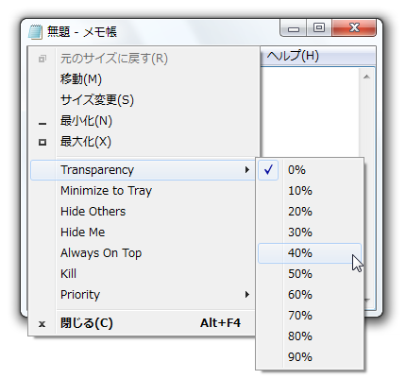Click the scrollbar up arrow in Notepad
The height and width of the screenshot is (379, 406).
[366, 77]
